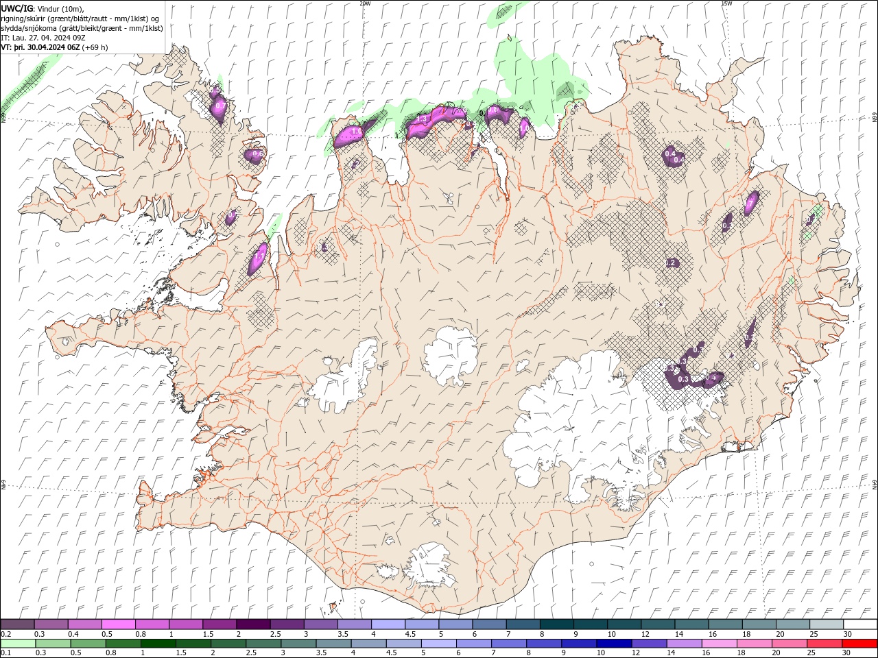Click the dark mauve 0.2 swatch in upper legend row
This screenshot has height=658, width=878.
tap(17, 624)
